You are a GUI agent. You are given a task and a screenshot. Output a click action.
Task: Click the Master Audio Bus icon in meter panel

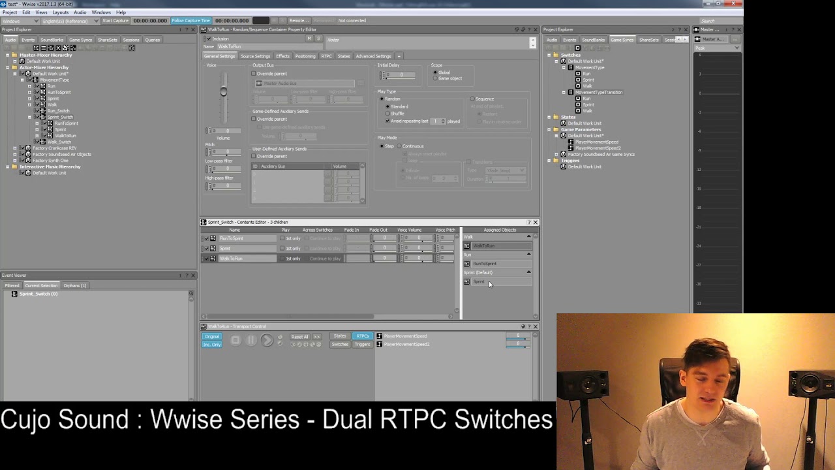(x=697, y=39)
